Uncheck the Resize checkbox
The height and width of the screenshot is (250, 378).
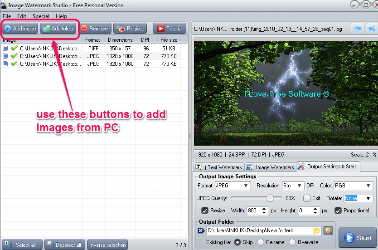(205, 211)
